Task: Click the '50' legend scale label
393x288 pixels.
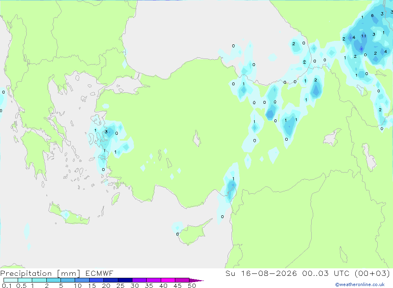Action: click(192, 286)
